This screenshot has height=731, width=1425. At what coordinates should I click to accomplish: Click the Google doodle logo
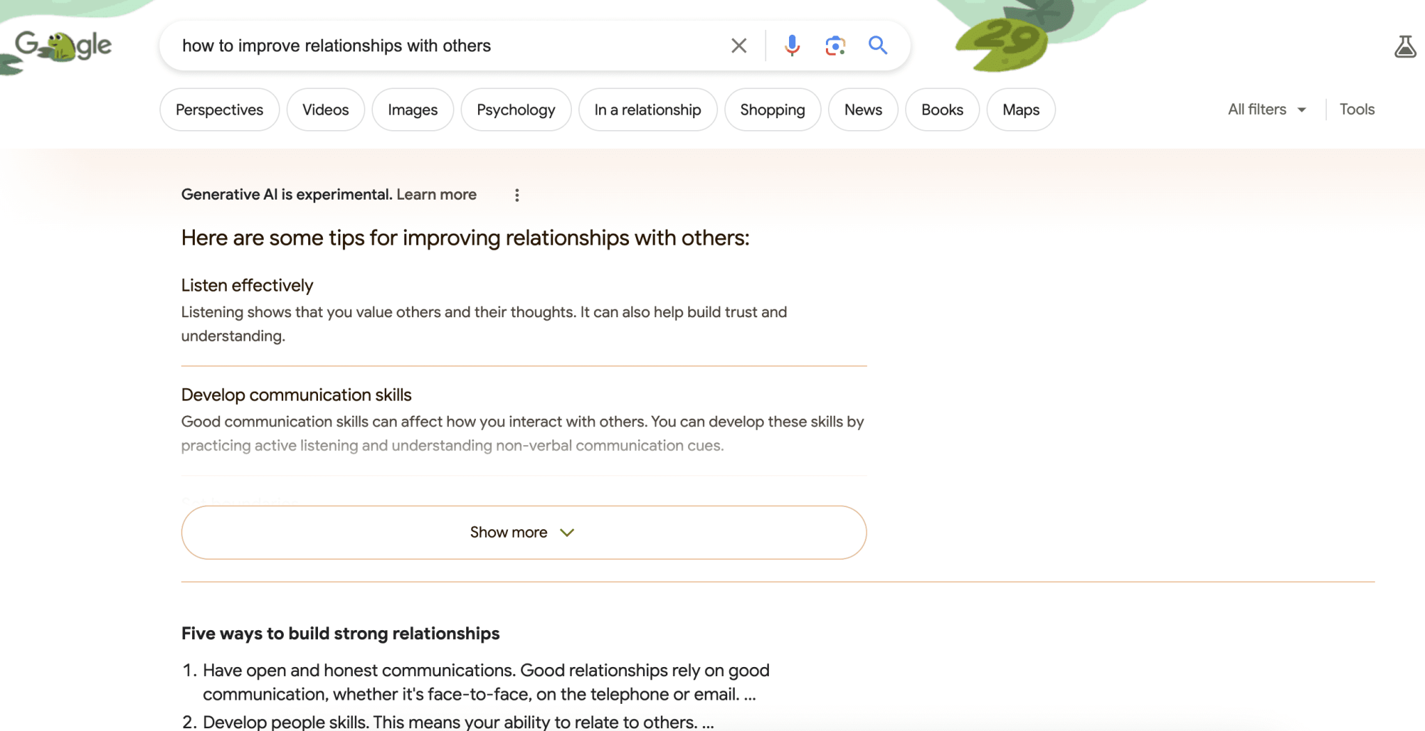click(63, 44)
